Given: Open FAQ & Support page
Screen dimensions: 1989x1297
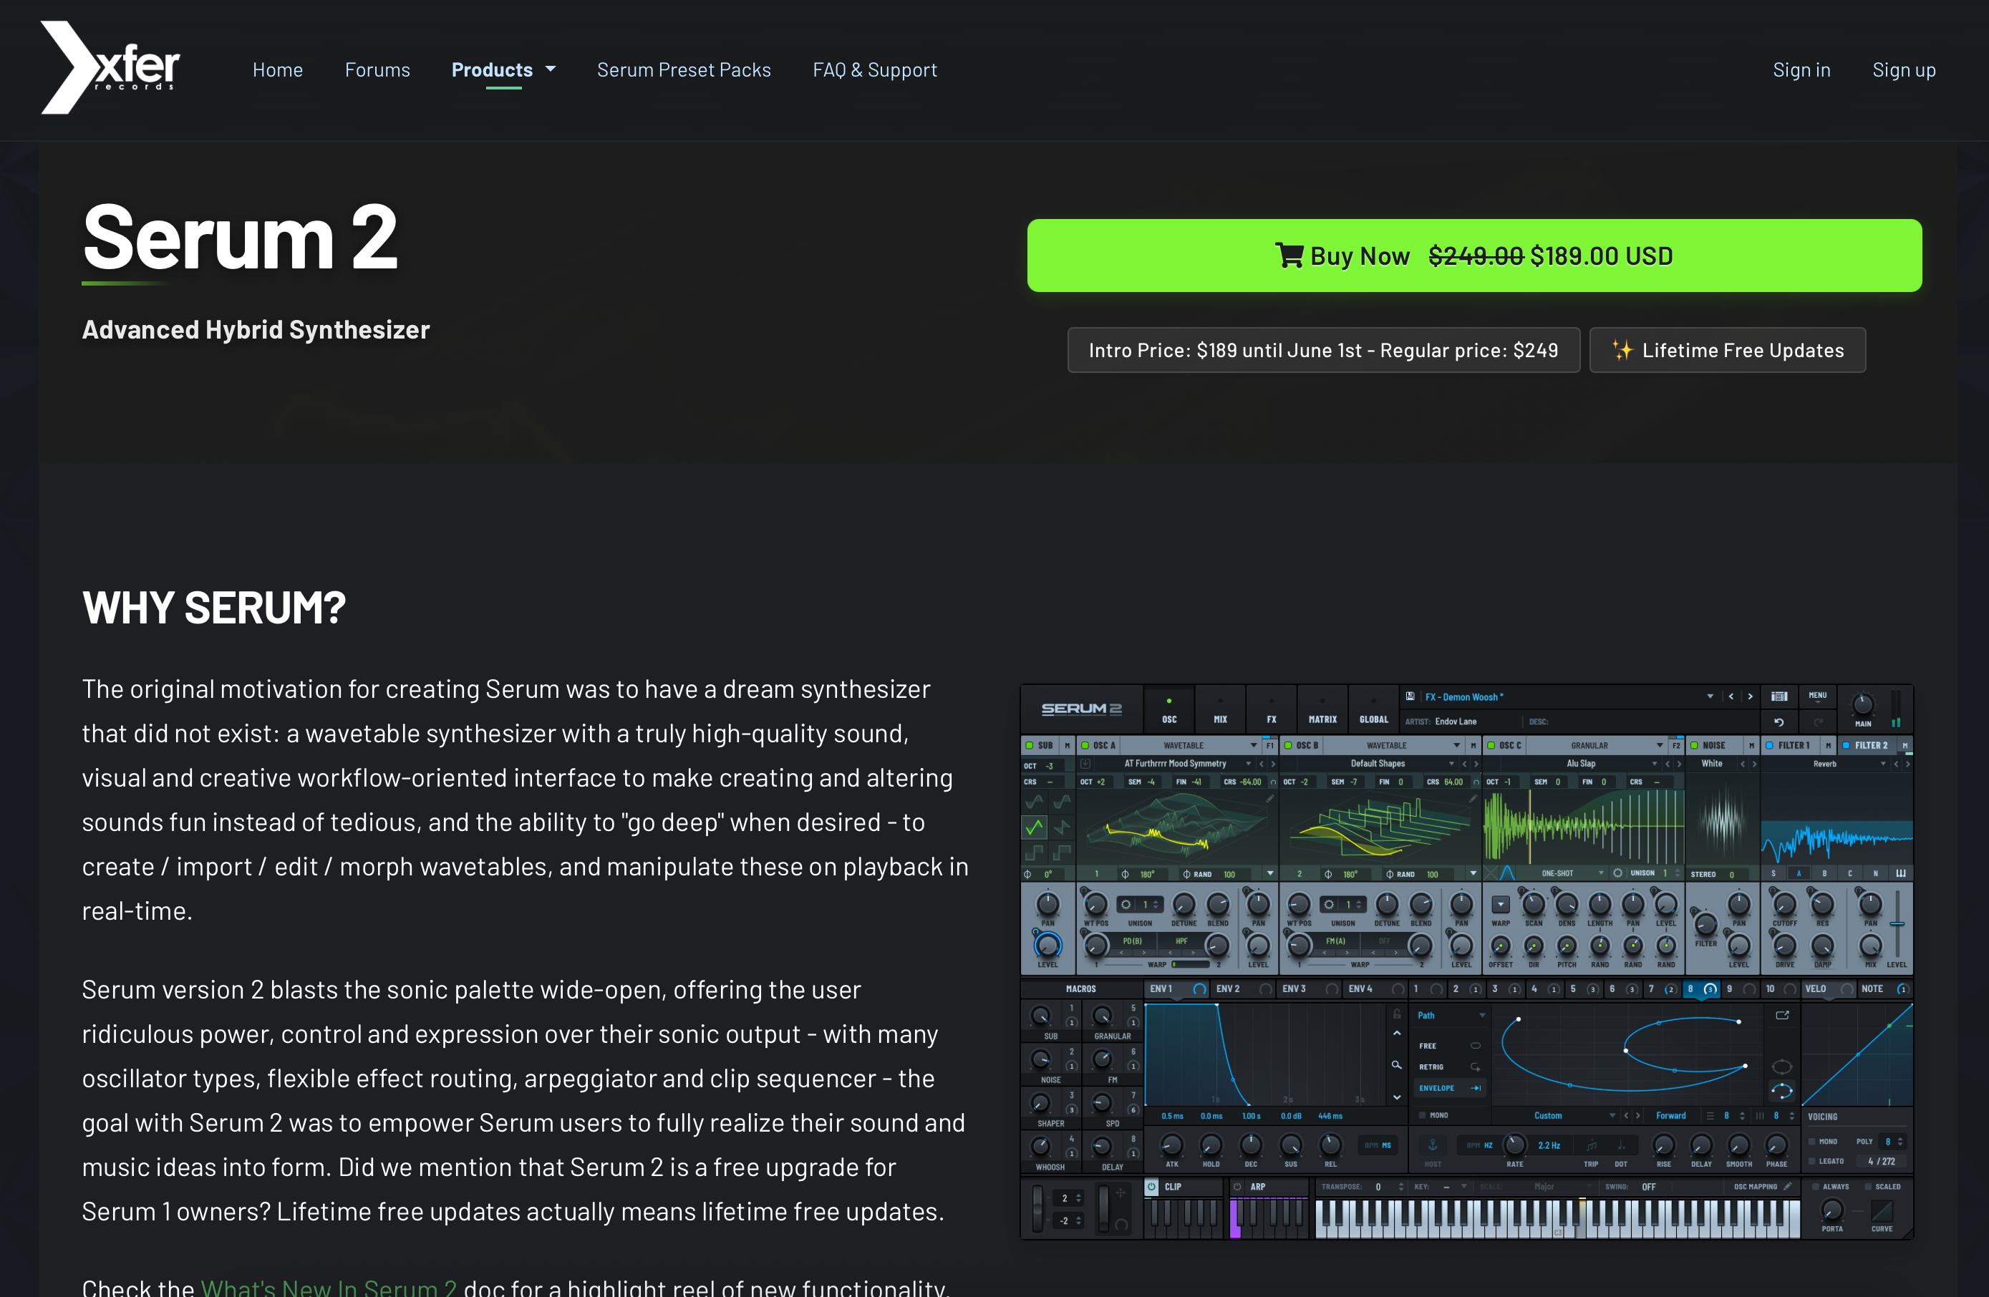Looking at the screenshot, I should 875,69.
